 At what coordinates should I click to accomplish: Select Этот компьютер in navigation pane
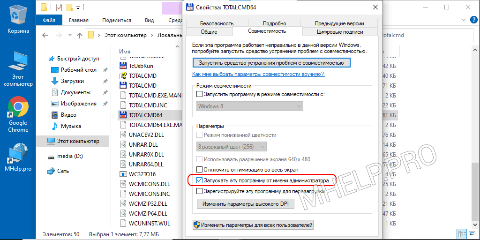(73, 141)
